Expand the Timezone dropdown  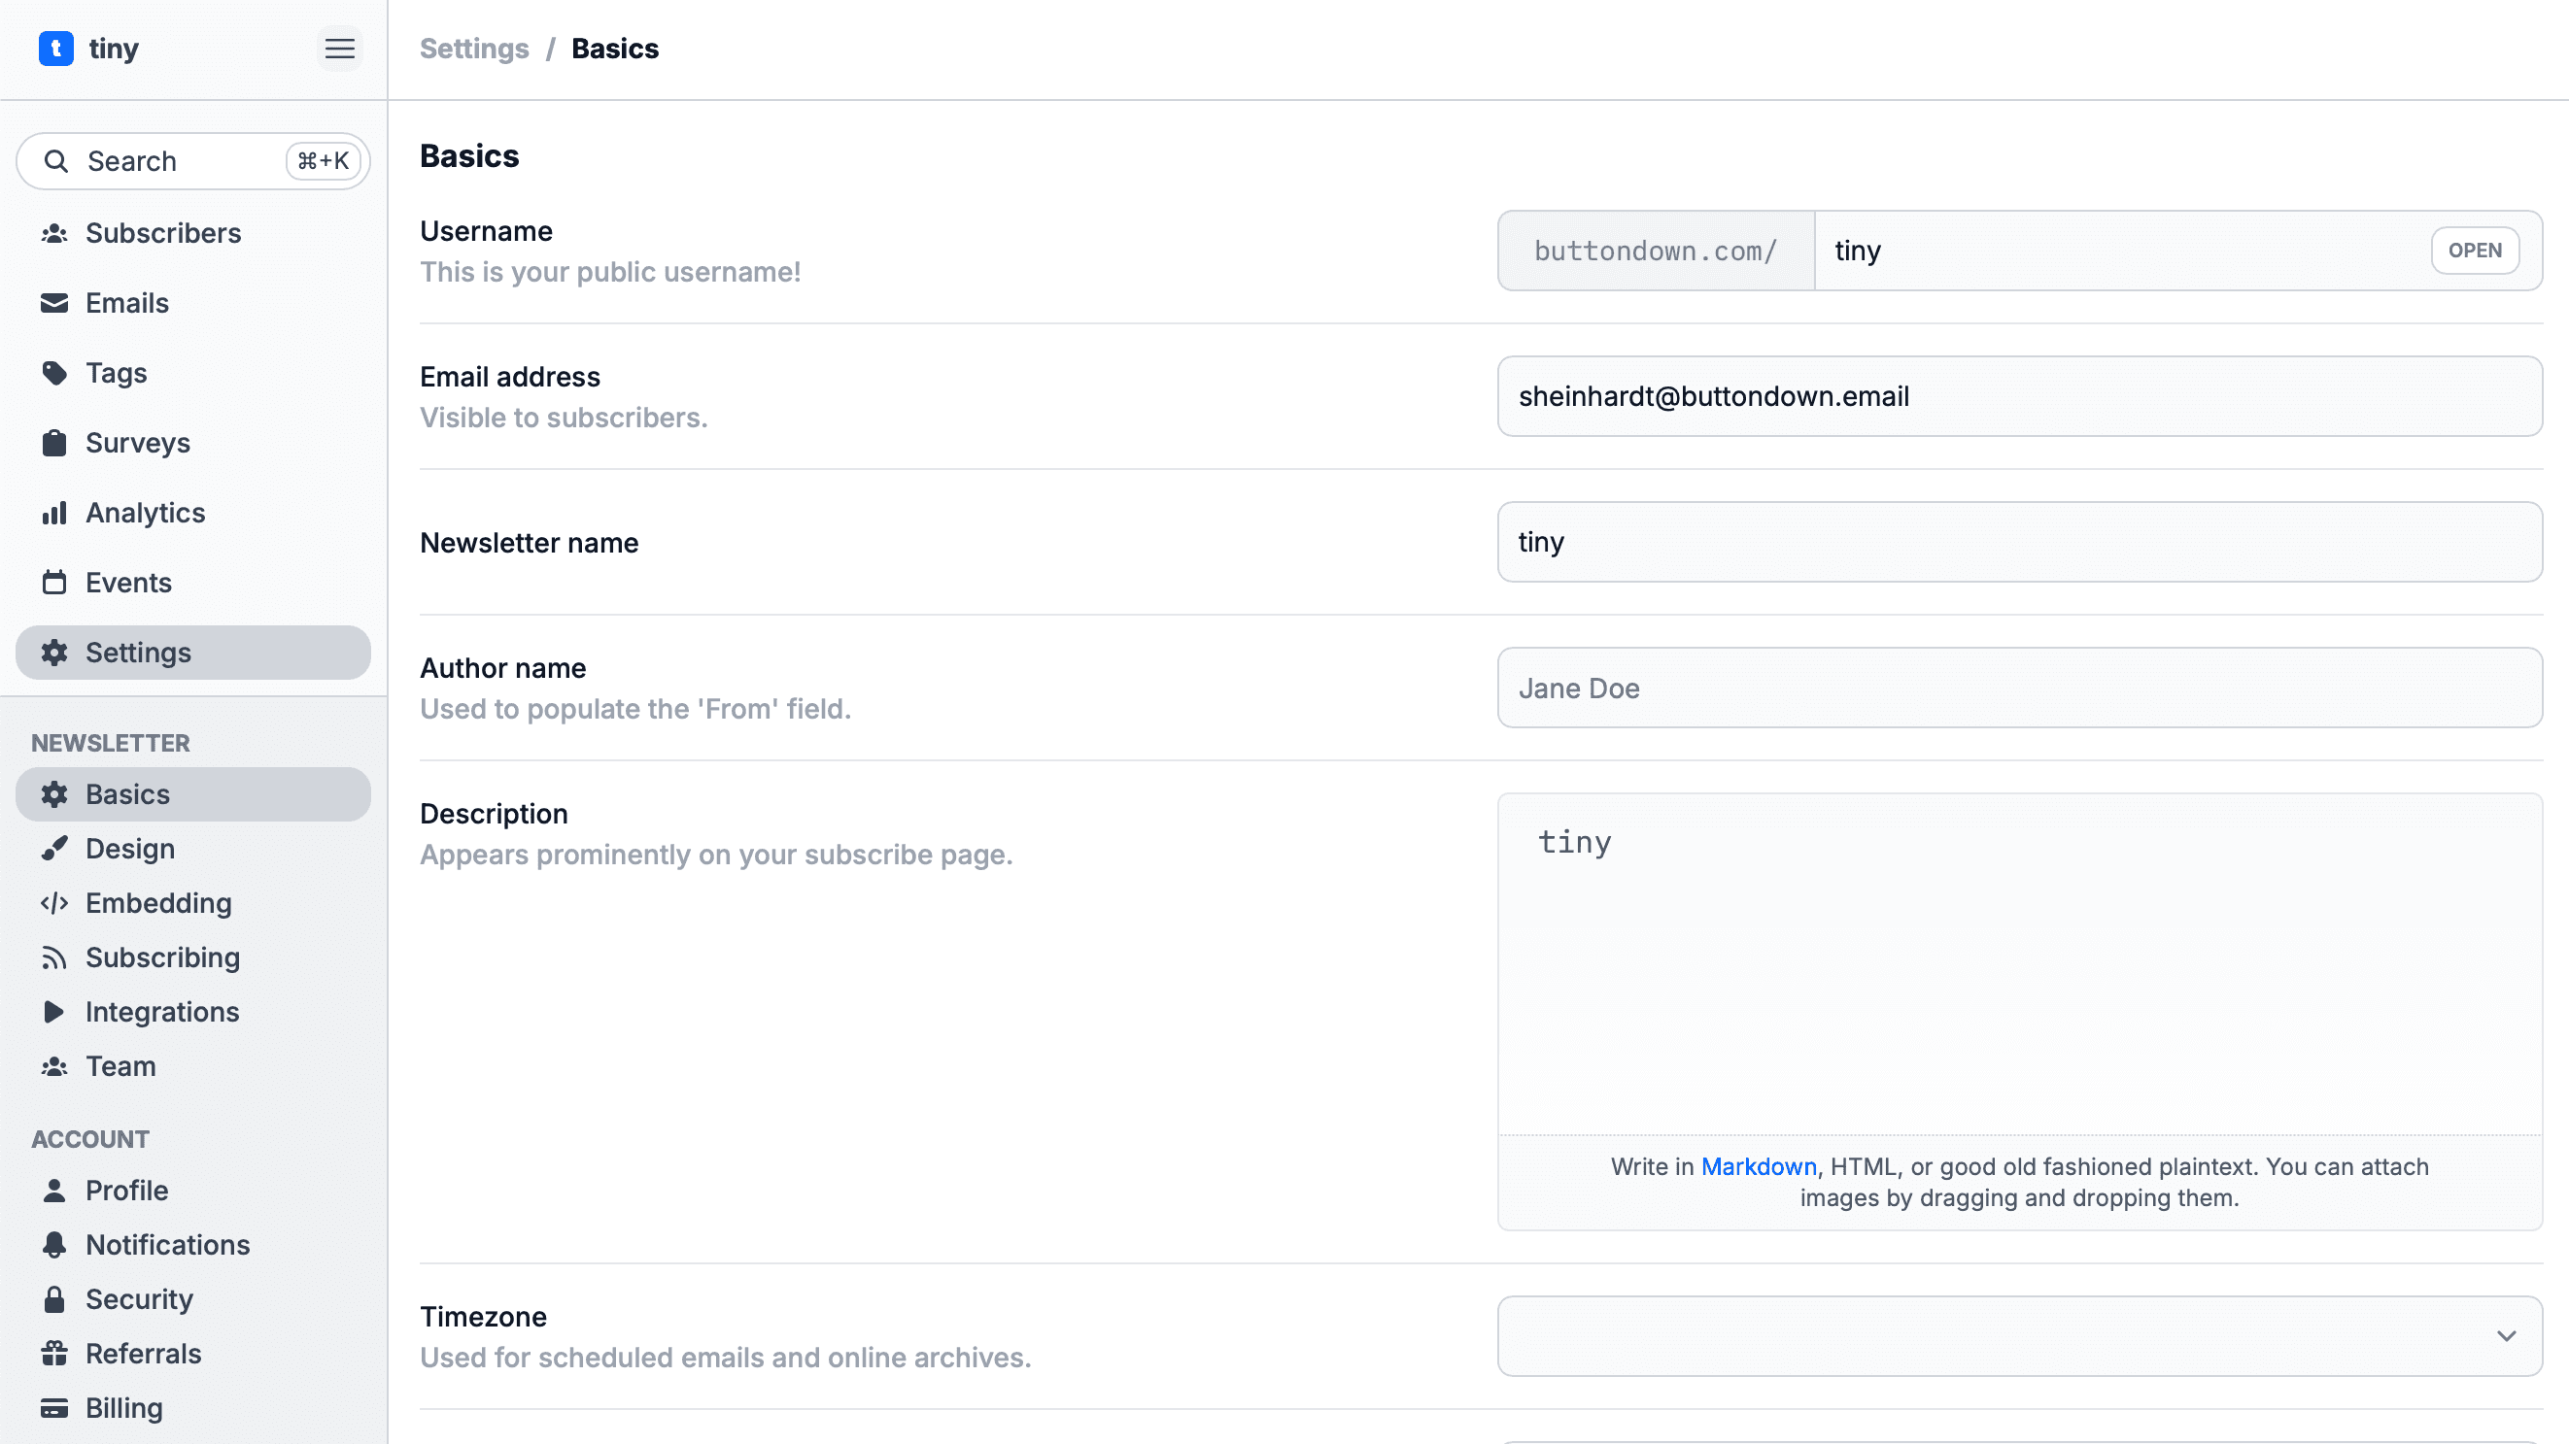click(2018, 1335)
